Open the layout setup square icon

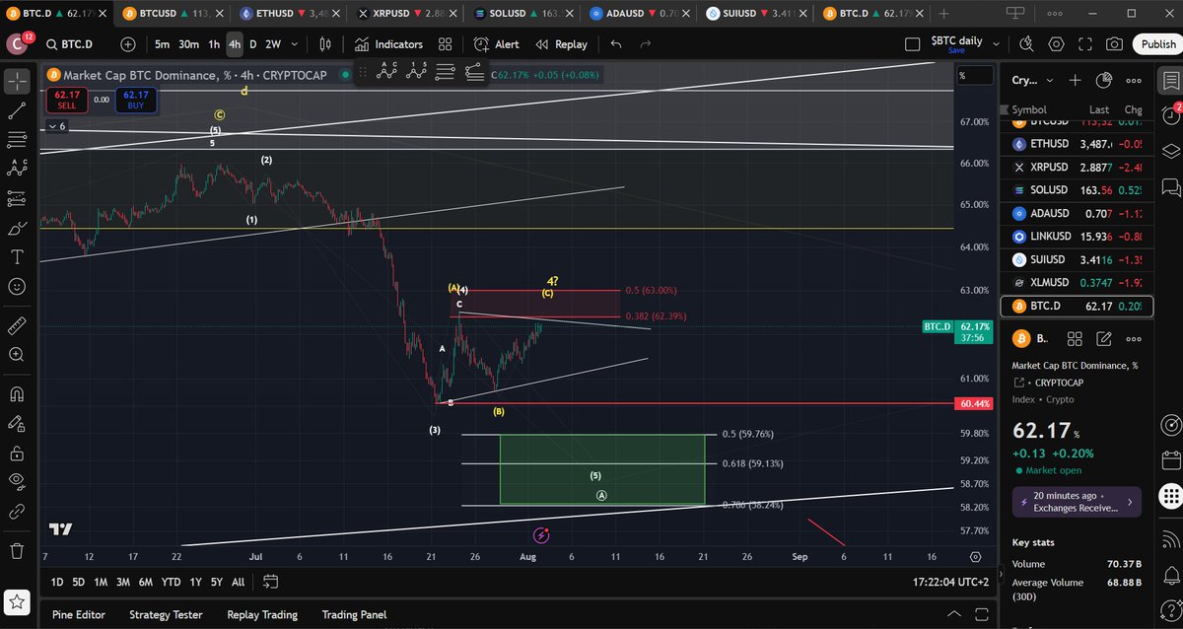click(912, 44)
